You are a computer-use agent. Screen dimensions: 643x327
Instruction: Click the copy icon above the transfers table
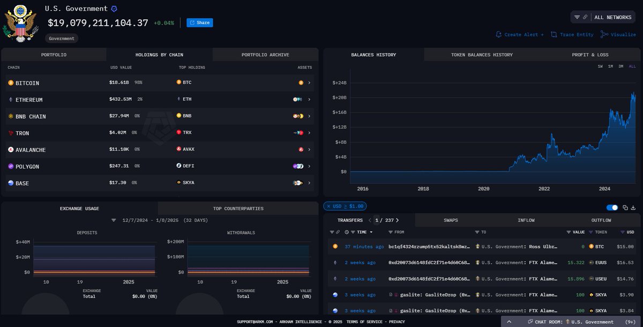coord(625,207)
